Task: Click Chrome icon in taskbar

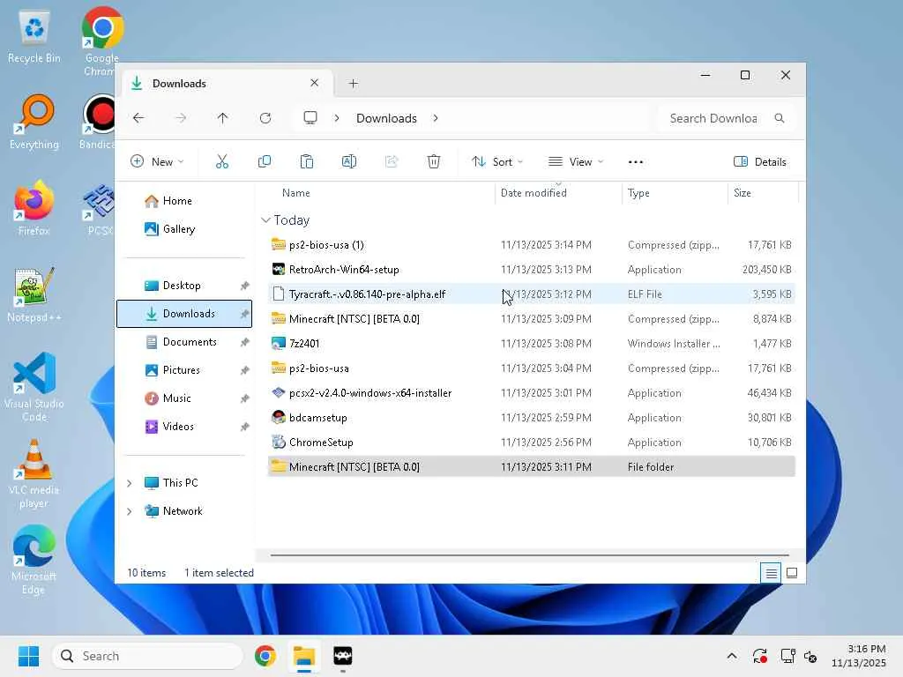Action: tap(265, 656)
